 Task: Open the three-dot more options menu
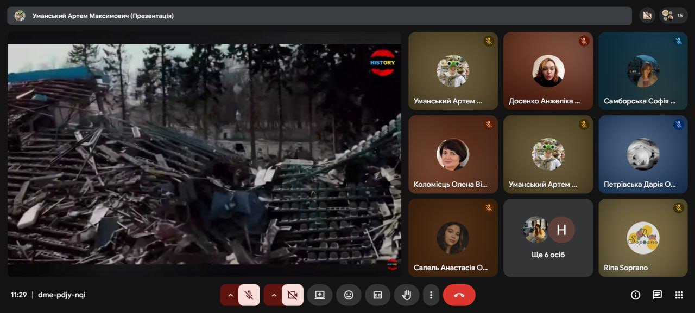(x=431, y=295)
